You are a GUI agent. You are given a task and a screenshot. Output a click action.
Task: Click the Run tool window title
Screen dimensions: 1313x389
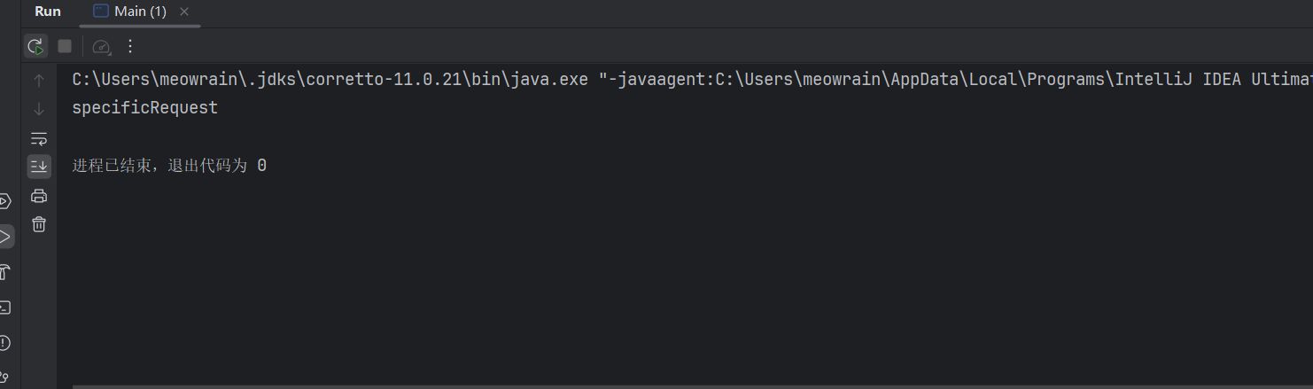pos(48,12)
